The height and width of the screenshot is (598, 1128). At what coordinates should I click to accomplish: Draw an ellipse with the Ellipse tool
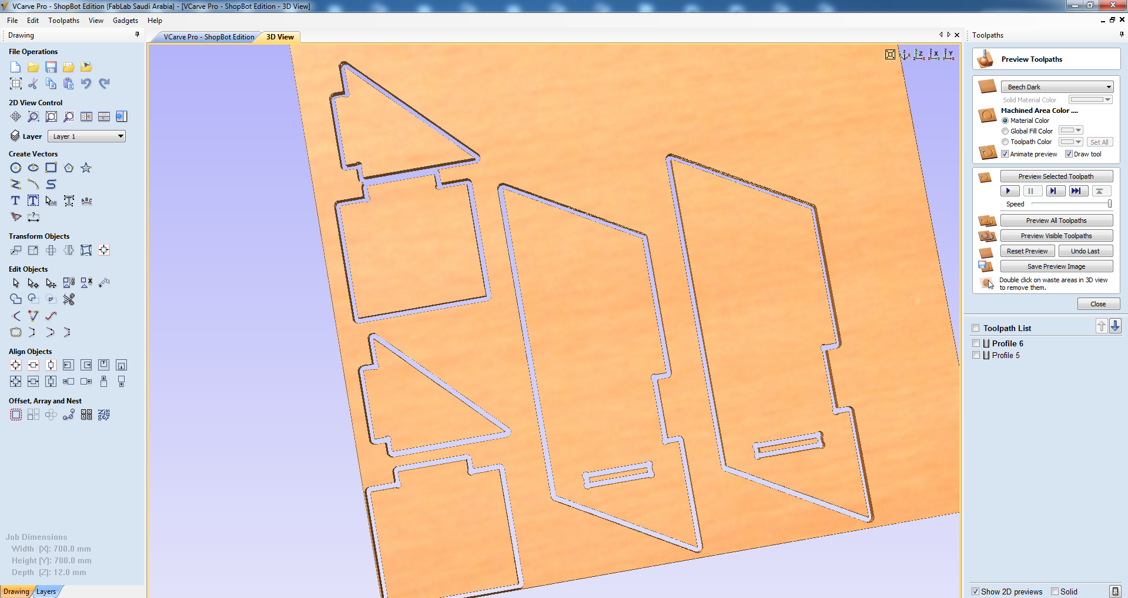34,168
